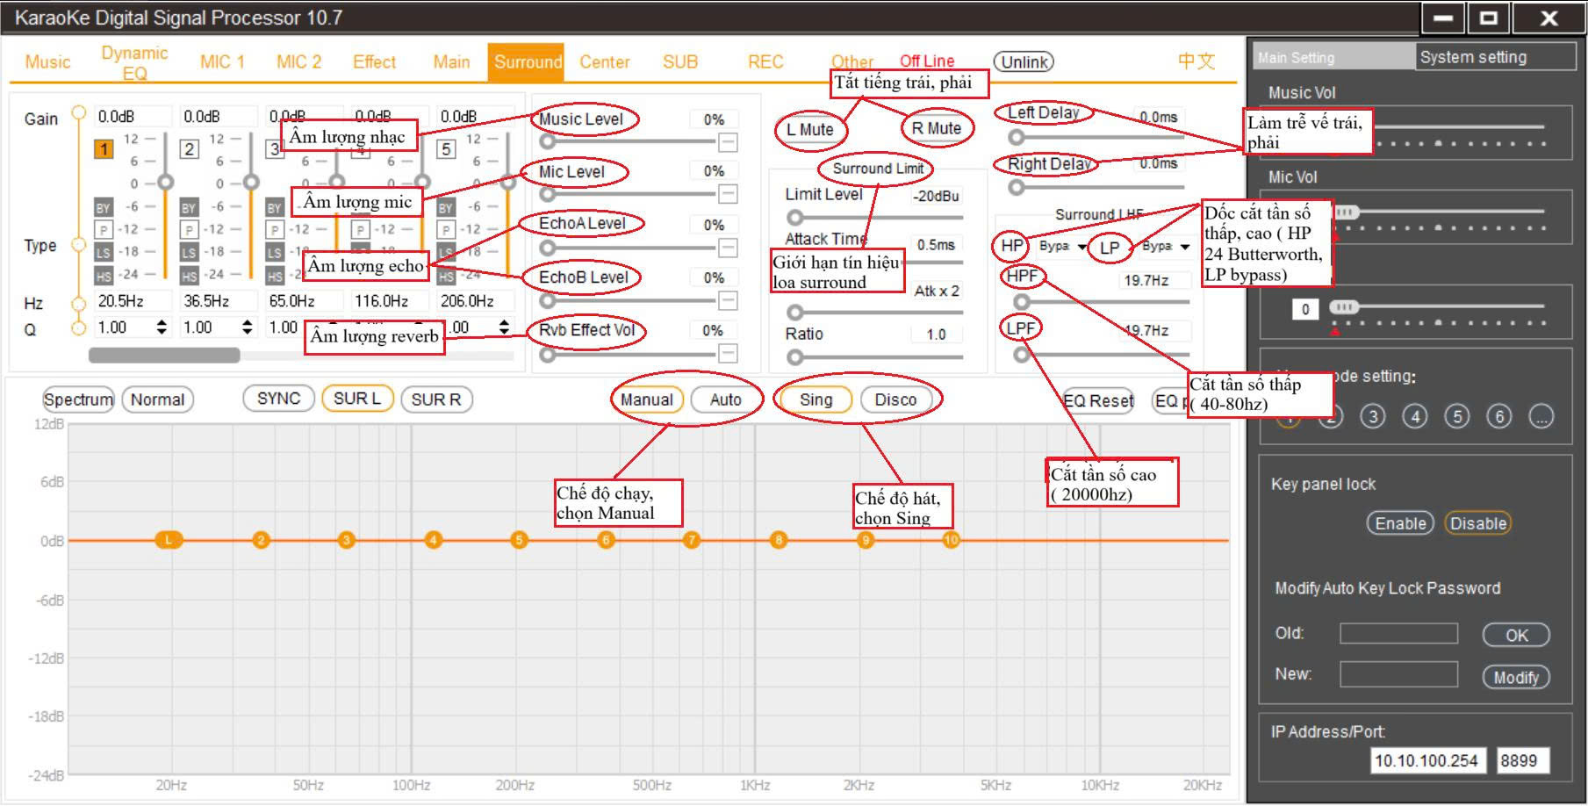The image size is (1588, 806).
Task: Choose mode preset circle 3
Action: tap(1373, 416)
